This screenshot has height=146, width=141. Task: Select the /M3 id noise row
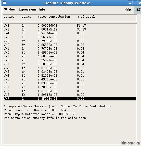70,79
